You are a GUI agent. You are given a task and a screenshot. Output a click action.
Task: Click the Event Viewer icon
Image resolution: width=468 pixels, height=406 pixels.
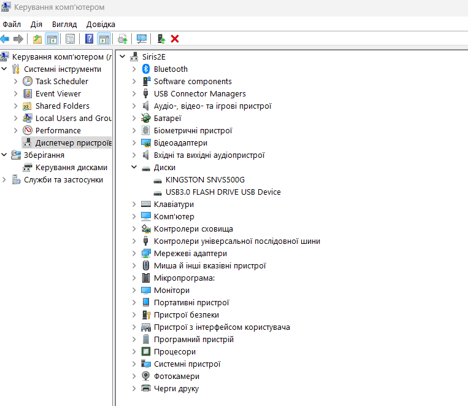click(28, 93)
